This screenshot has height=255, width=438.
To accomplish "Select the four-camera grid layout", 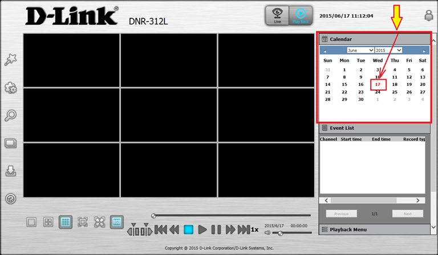I will point(49,222).
